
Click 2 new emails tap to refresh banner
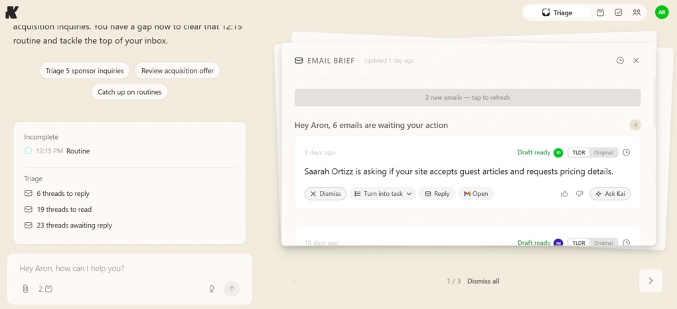pyautogui.click(x=468, y=98)
